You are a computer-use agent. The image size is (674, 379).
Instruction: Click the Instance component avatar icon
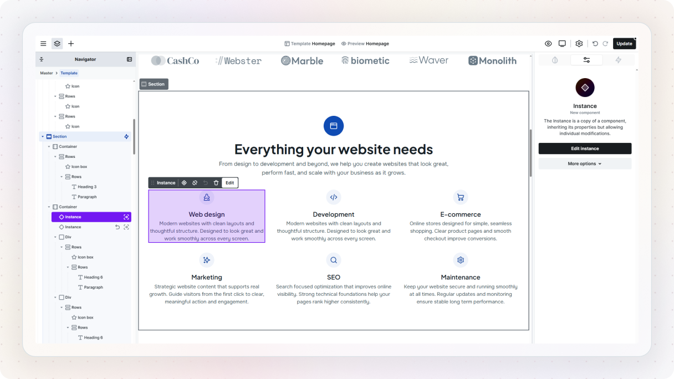tap(585, 88)
